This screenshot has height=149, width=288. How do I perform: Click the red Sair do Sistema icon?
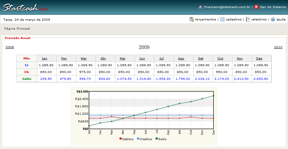pyautogui.click(x=256, y=7)
